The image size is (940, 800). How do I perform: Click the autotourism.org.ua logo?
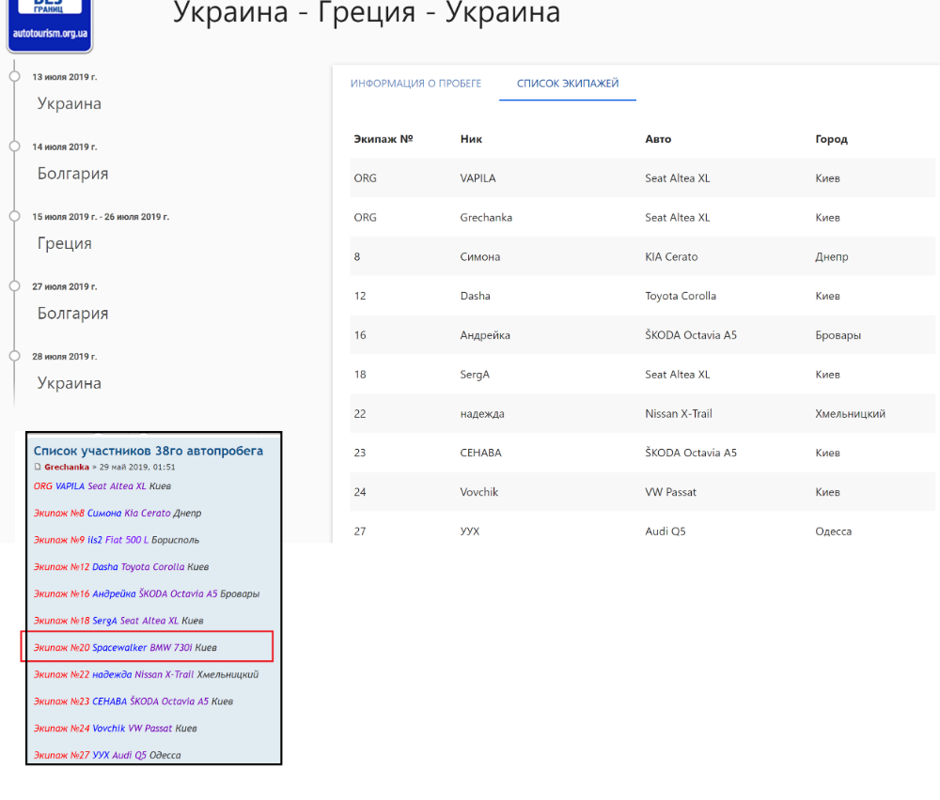point(50,24)
